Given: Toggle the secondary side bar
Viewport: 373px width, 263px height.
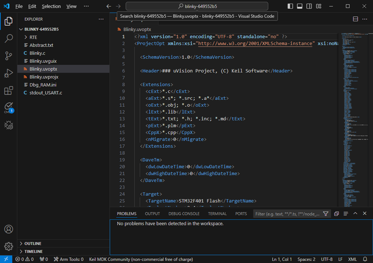Looking at the screenshot, I should [309, 6].
